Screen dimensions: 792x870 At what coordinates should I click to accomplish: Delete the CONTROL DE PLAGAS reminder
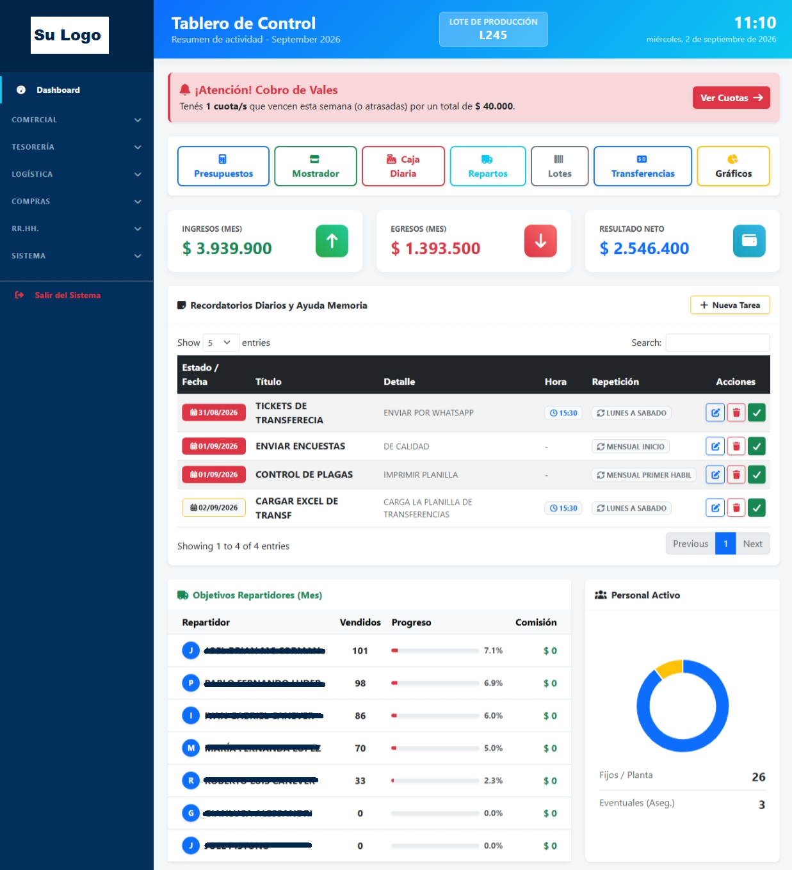click(736, 474)
